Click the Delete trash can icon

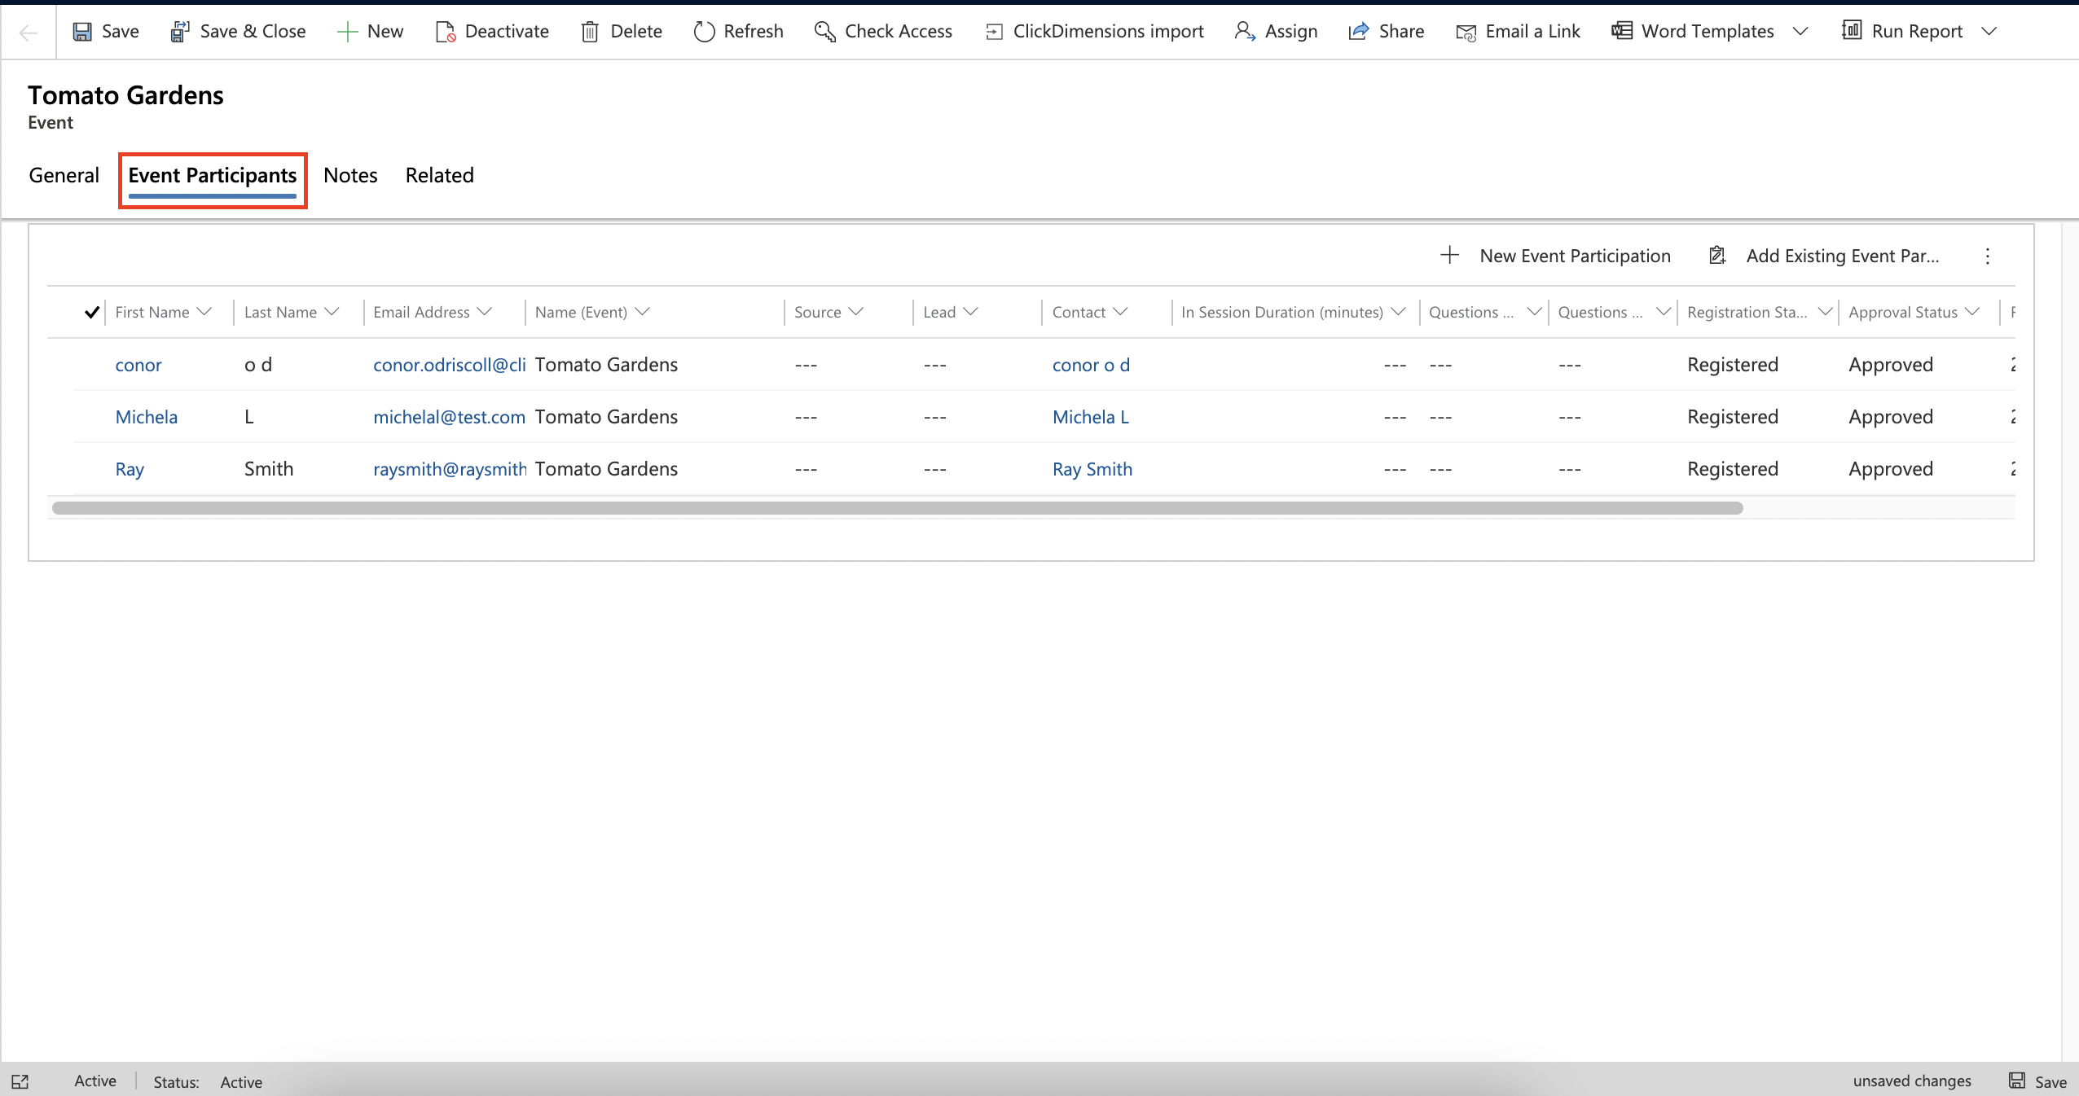[590, 32]
